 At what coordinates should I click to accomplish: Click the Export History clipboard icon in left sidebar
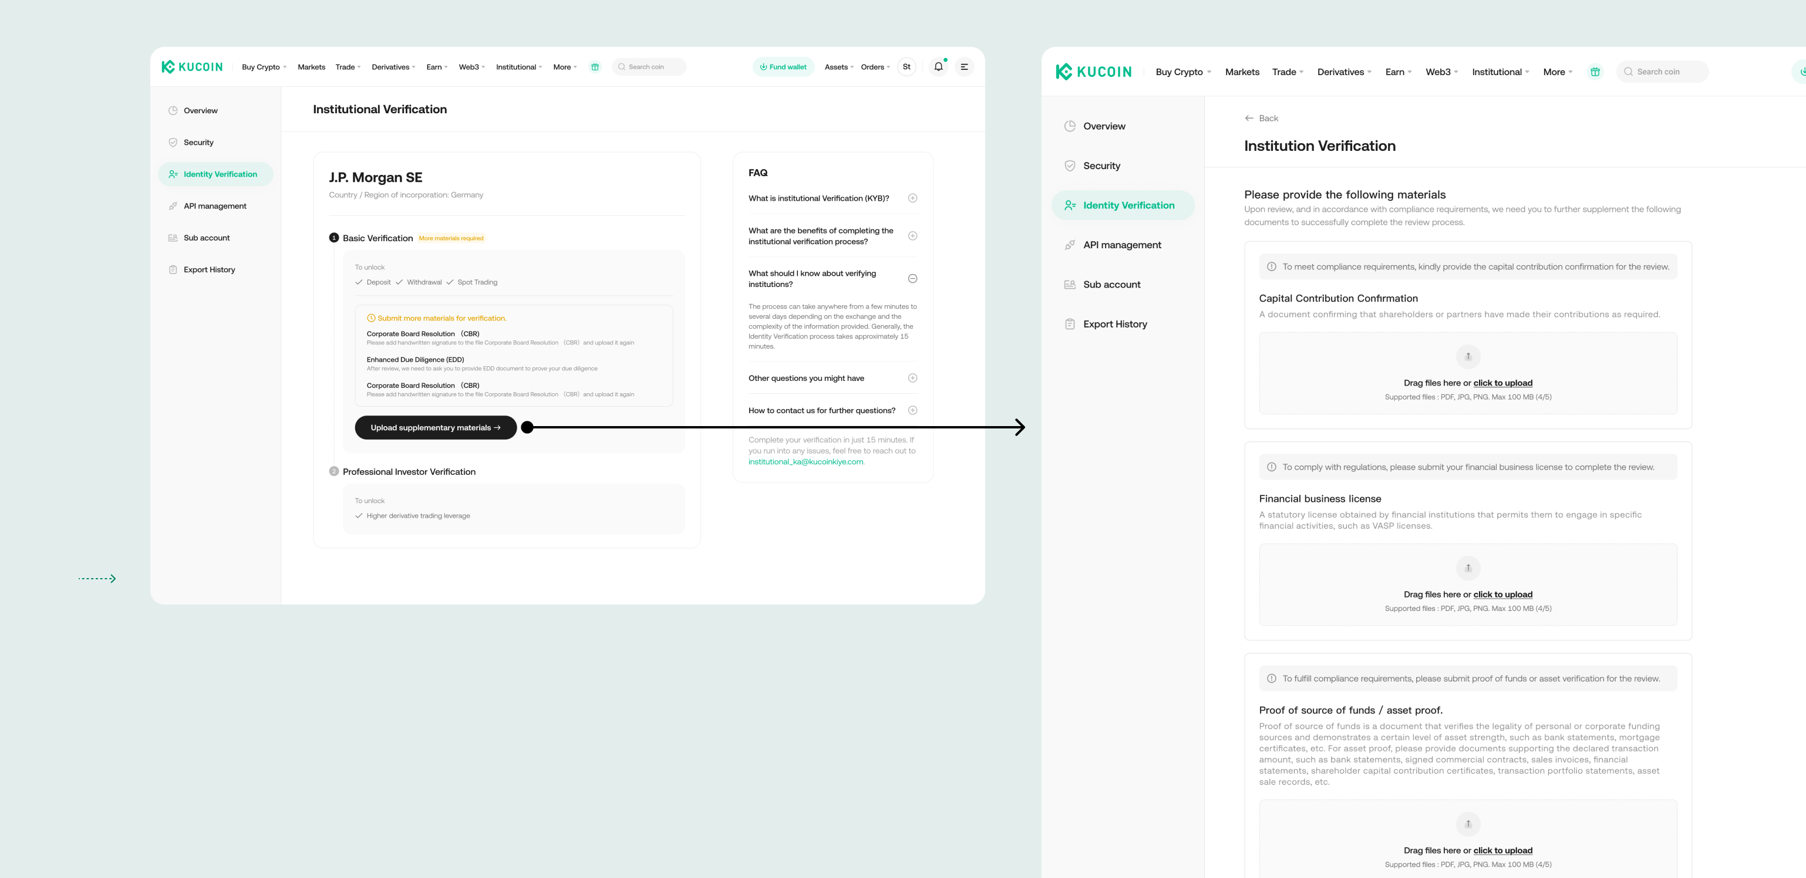point(173,269)
